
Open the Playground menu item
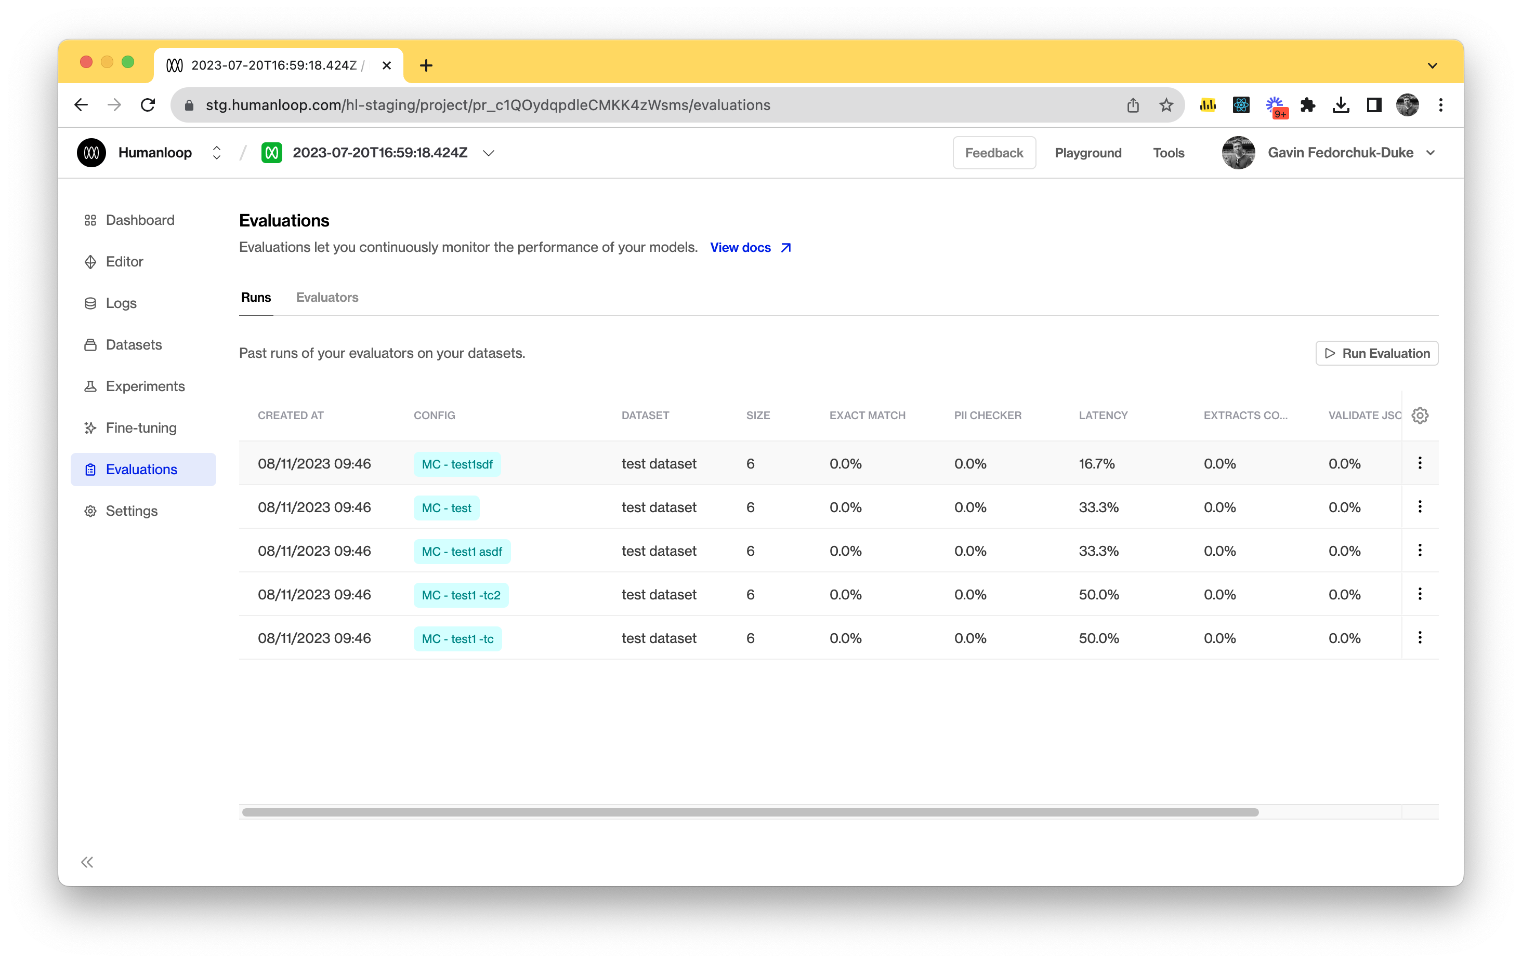click(x=1088, y=153)
